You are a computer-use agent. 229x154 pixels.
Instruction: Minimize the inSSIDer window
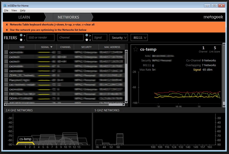pyautogui.click(x=207, y=6)
